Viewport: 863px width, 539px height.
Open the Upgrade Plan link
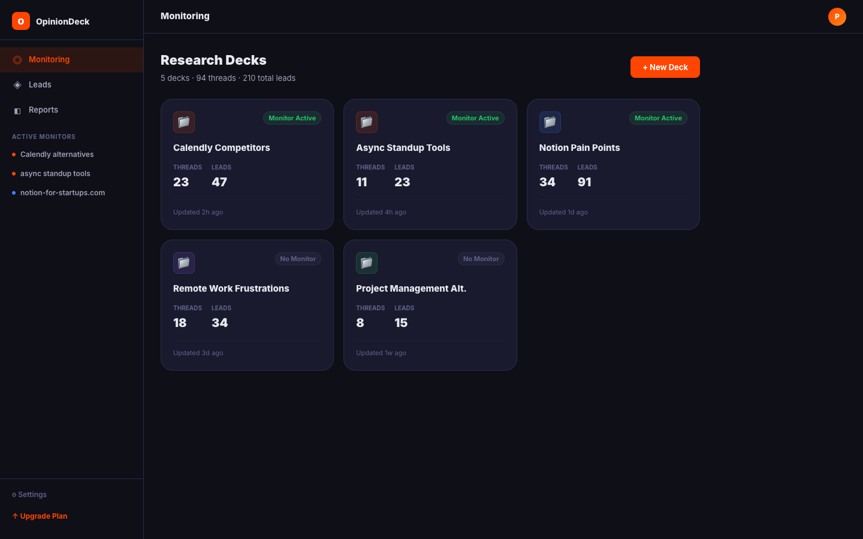[40, 516]
